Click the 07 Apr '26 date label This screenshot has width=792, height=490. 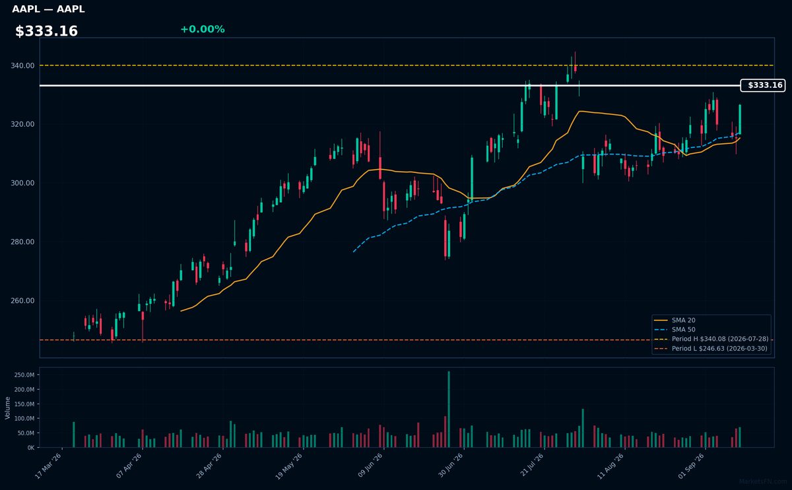click(129, 466)
